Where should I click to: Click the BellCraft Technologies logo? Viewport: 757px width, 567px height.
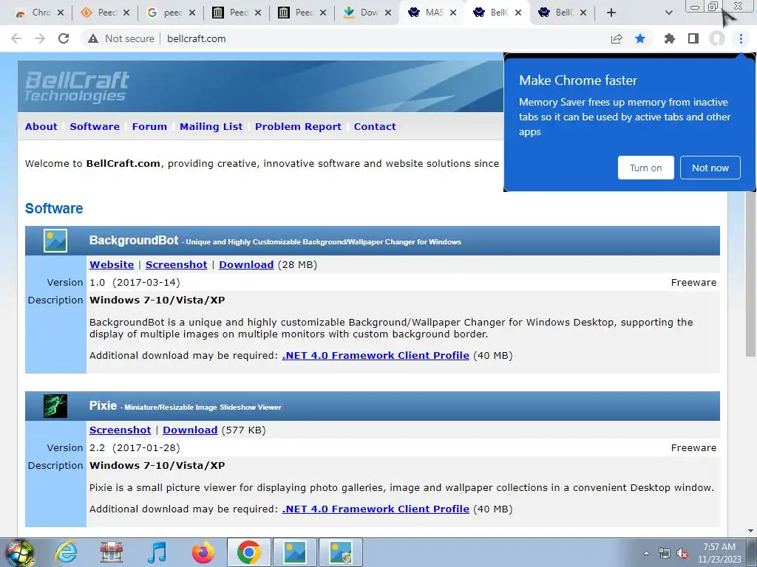click(77, 87)
